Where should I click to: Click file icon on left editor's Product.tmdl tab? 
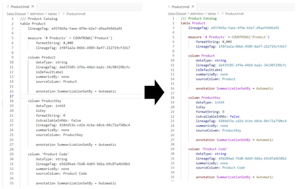(x=8, y=7)
